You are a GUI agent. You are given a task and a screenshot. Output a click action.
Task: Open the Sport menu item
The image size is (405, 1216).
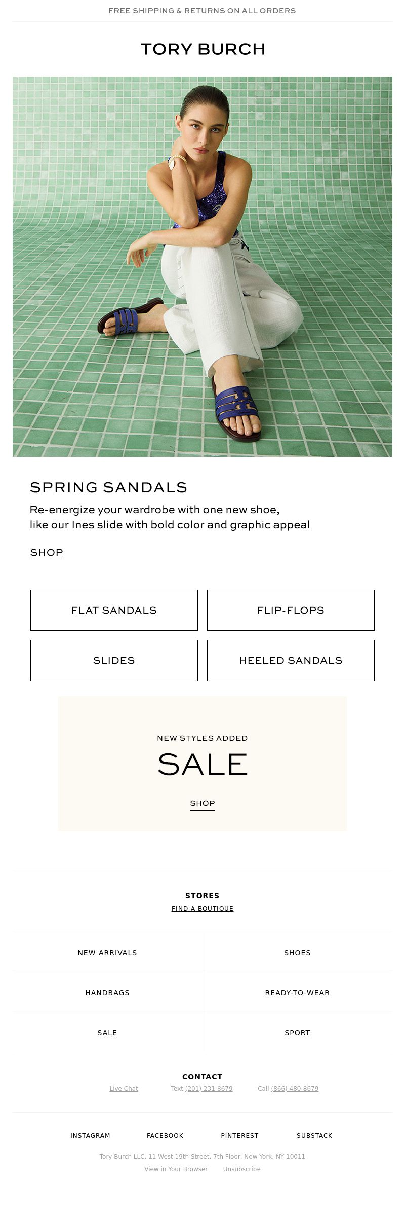coord(297,1033)
